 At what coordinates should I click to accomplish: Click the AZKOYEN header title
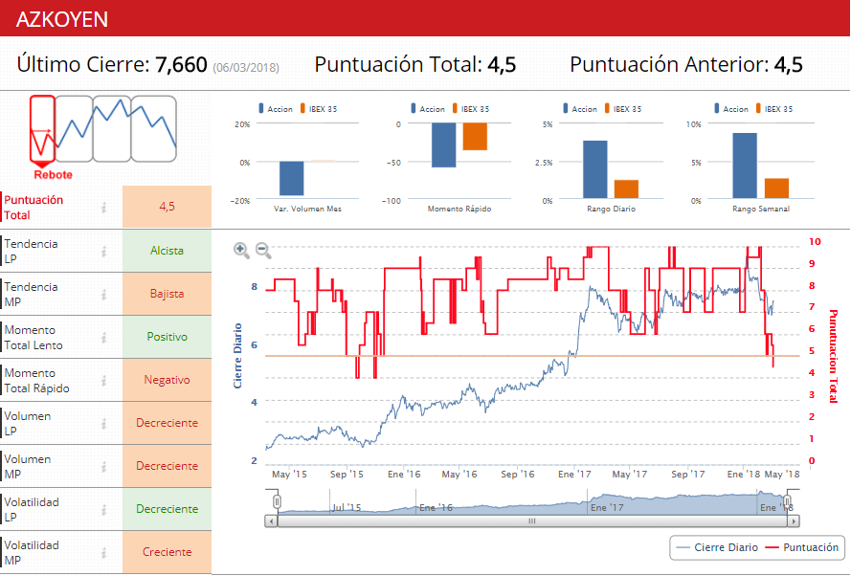coord(62,19)
